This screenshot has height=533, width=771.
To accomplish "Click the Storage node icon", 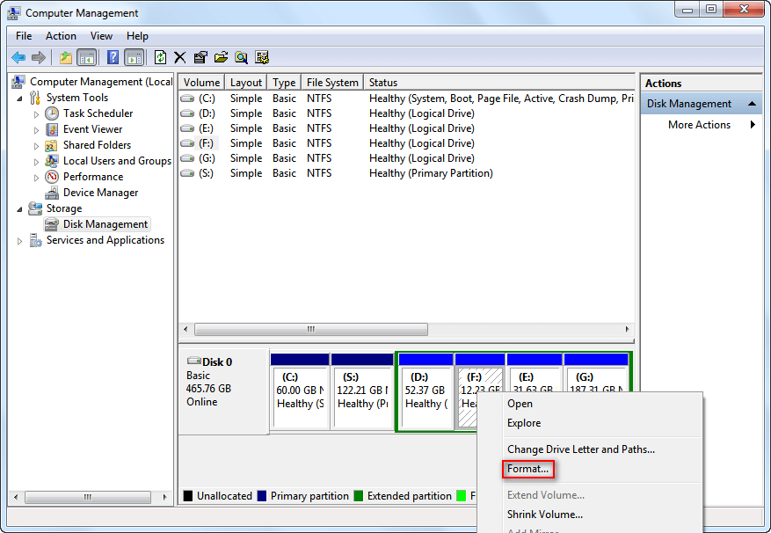I will pyautogui.click(x=35, y=208).
